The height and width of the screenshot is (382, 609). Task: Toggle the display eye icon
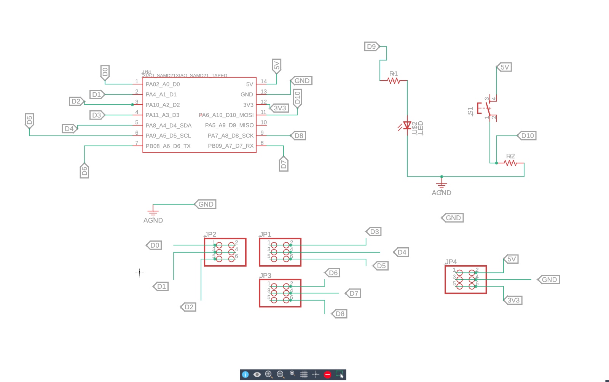[x=257, y=374]
